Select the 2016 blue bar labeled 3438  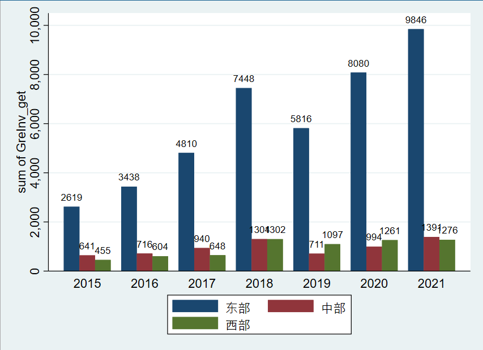(129, 228)
